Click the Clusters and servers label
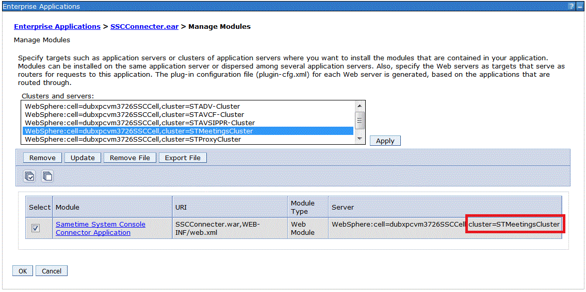This screenshot has height=292, width=586. [x=58, y=95]
